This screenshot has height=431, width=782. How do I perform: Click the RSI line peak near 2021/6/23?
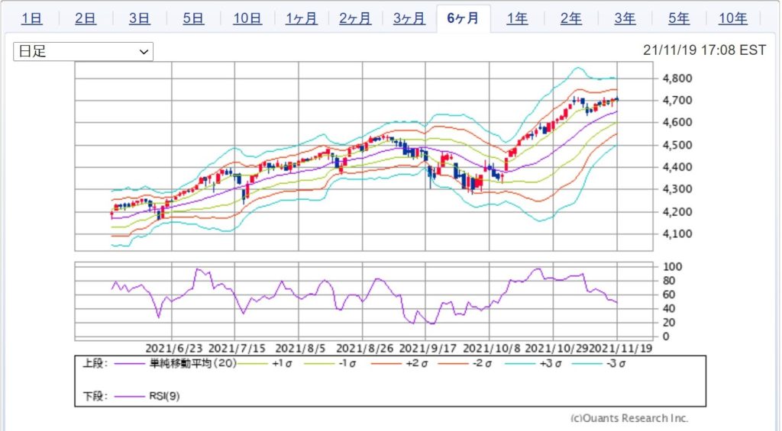[199, 269]
